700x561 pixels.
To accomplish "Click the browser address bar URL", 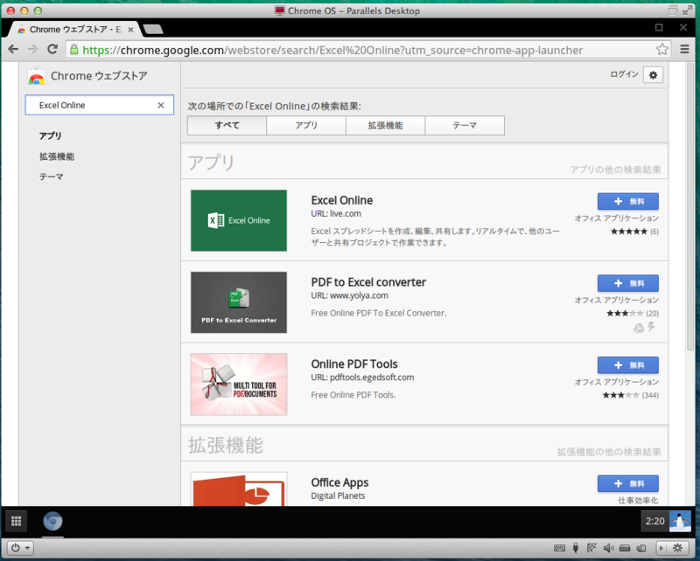I will coord(332,50).
